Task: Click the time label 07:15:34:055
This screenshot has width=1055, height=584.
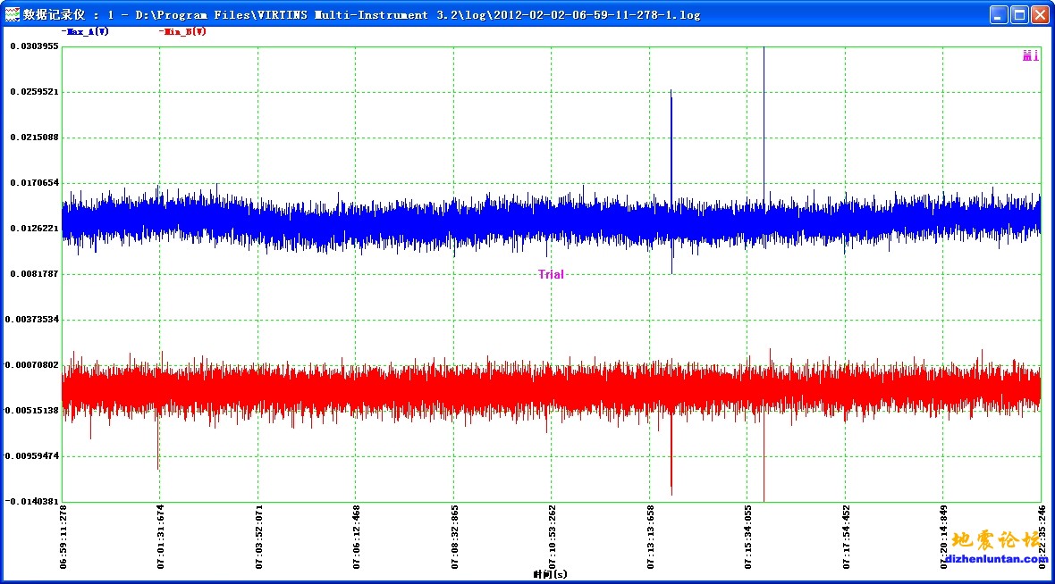Action: click(x=748, y=537)
